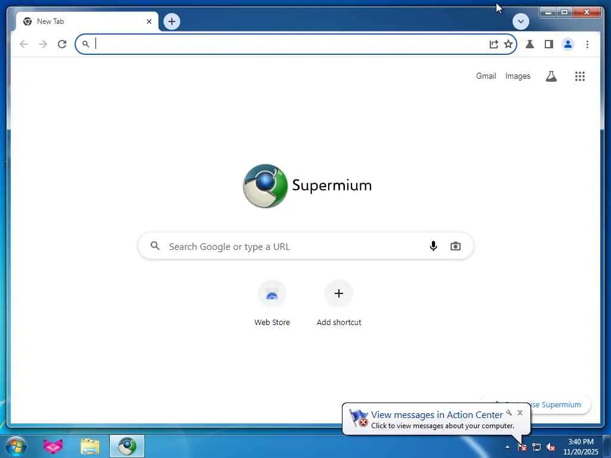Open the Web Store shortcut
Image resolution: width=611 pixels, height=458 pixels.
click(x=272, y=304)
